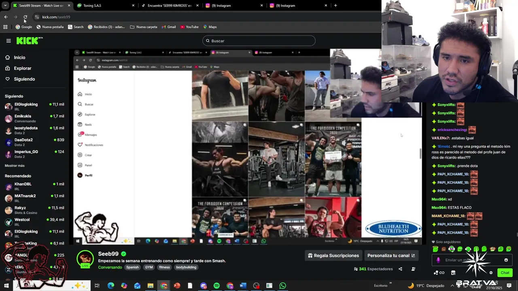Select the bodybuilding stream tag
The width and height of the screenshot is (518, 291).
[186, 268]
